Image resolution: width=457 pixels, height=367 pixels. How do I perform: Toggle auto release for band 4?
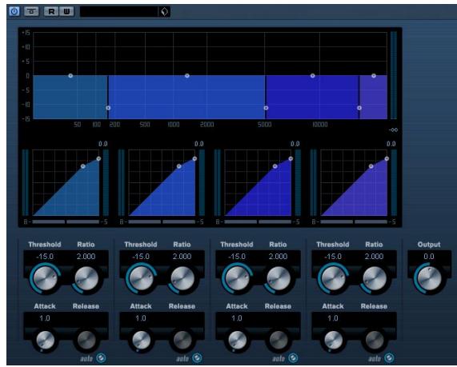[x=389, y=357]
